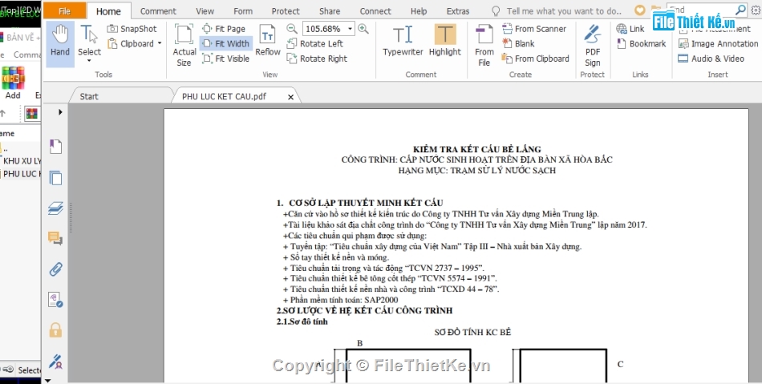Open the Comments navigation panel
The width and height of the screenshot is (762, 384).
tap(55, 238)
